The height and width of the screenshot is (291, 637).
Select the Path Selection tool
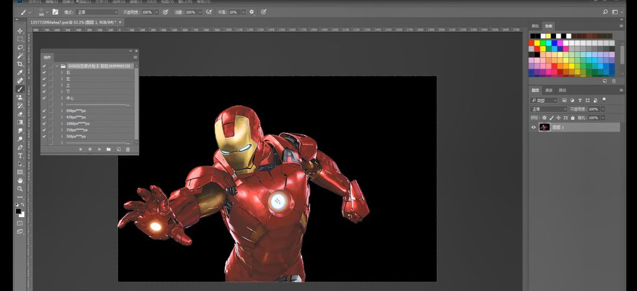click(20, 164)
